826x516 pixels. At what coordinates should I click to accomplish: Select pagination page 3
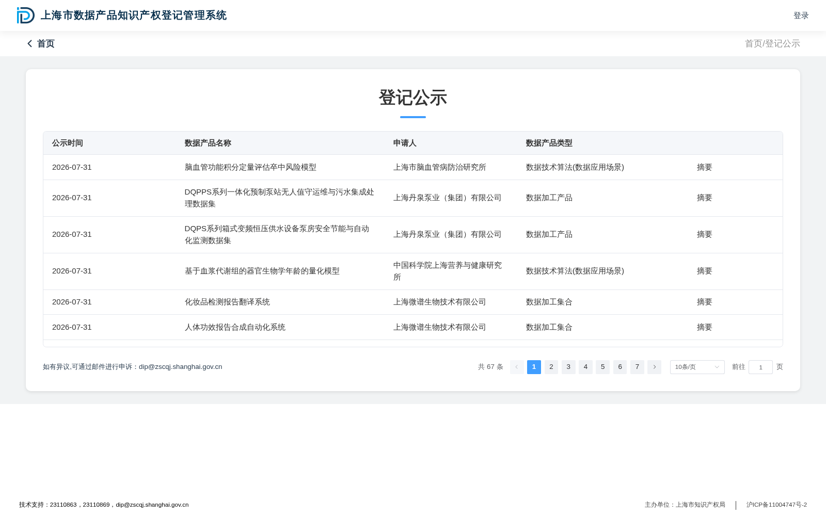click(568, 367)
